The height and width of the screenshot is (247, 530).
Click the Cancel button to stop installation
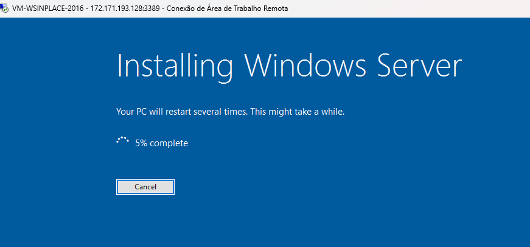tap(145, 187)
